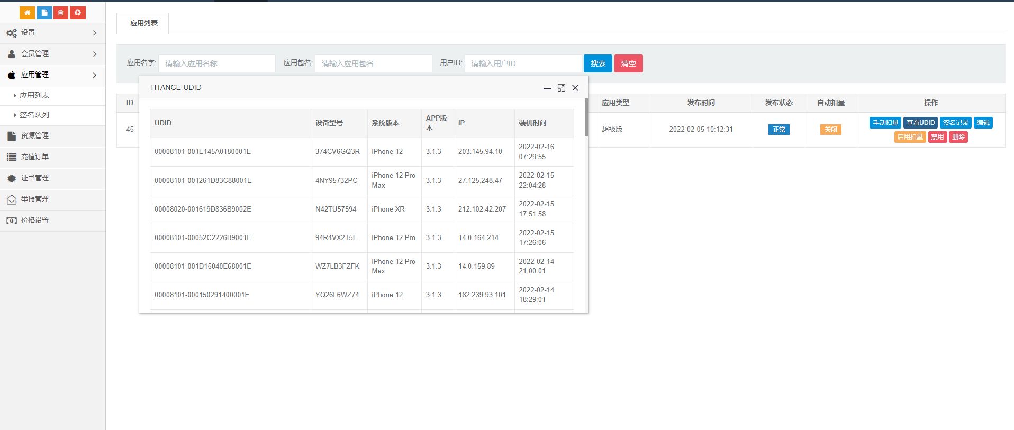Select the 应用列表 tab
Screen dimensions: 1014x430
point(143,23)
